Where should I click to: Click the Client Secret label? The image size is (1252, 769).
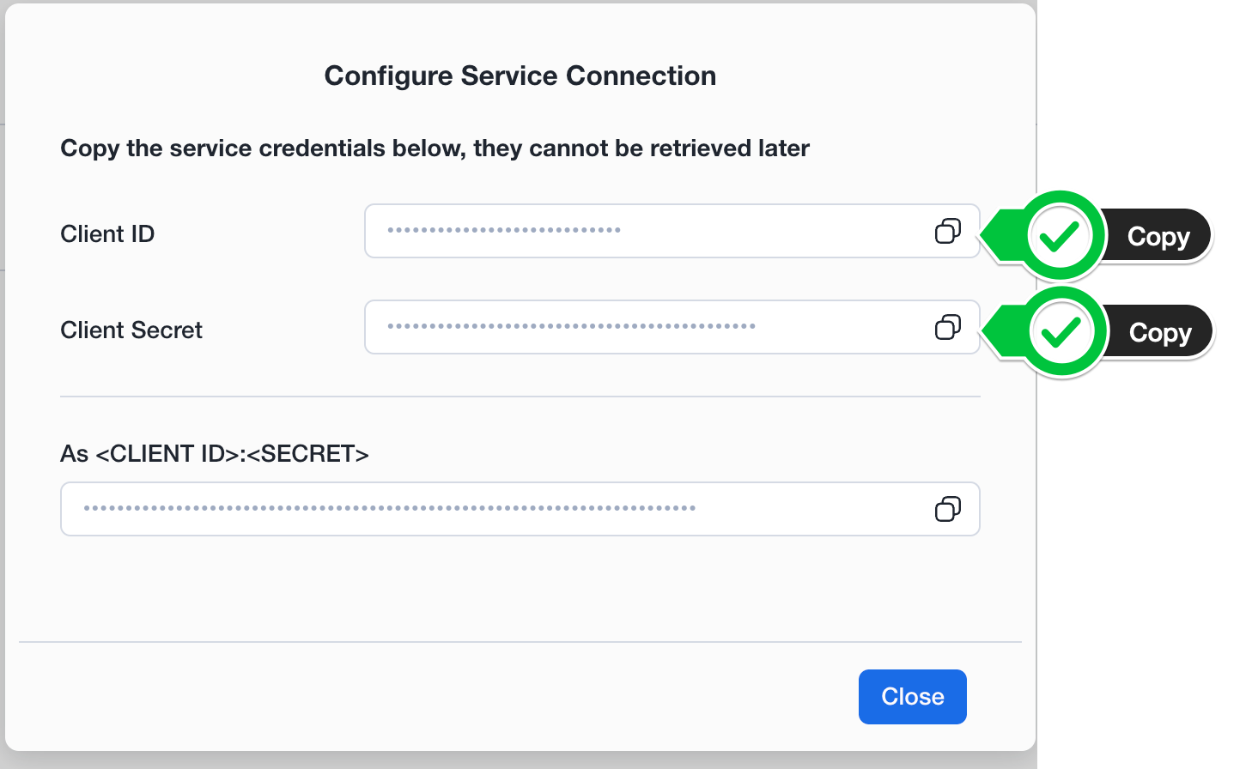coord(131,330)
